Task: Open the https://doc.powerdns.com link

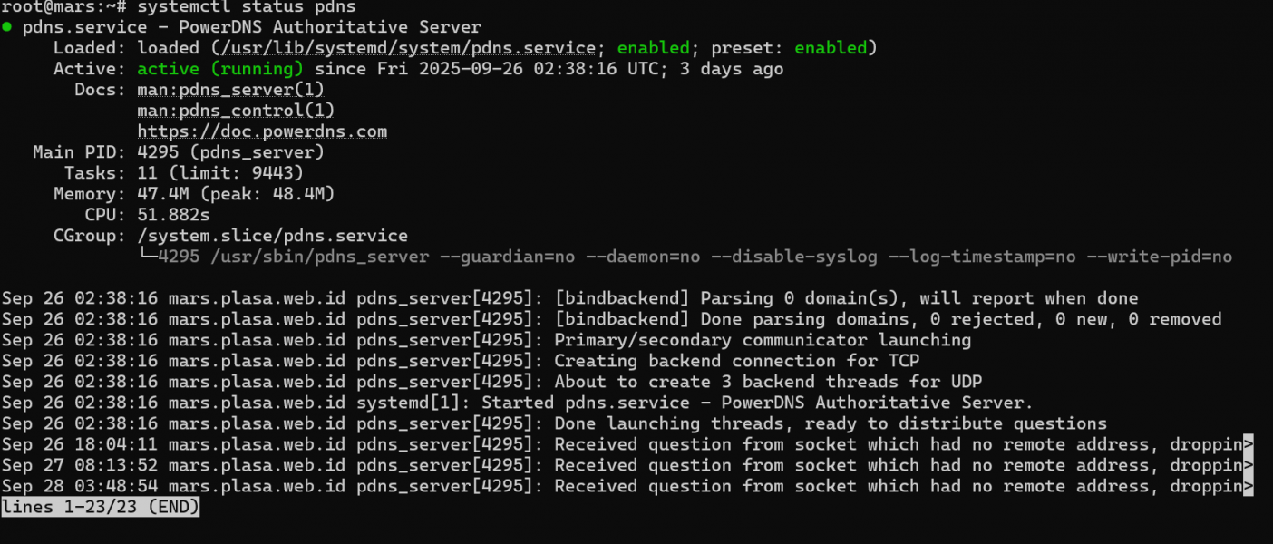Action: 262,131
